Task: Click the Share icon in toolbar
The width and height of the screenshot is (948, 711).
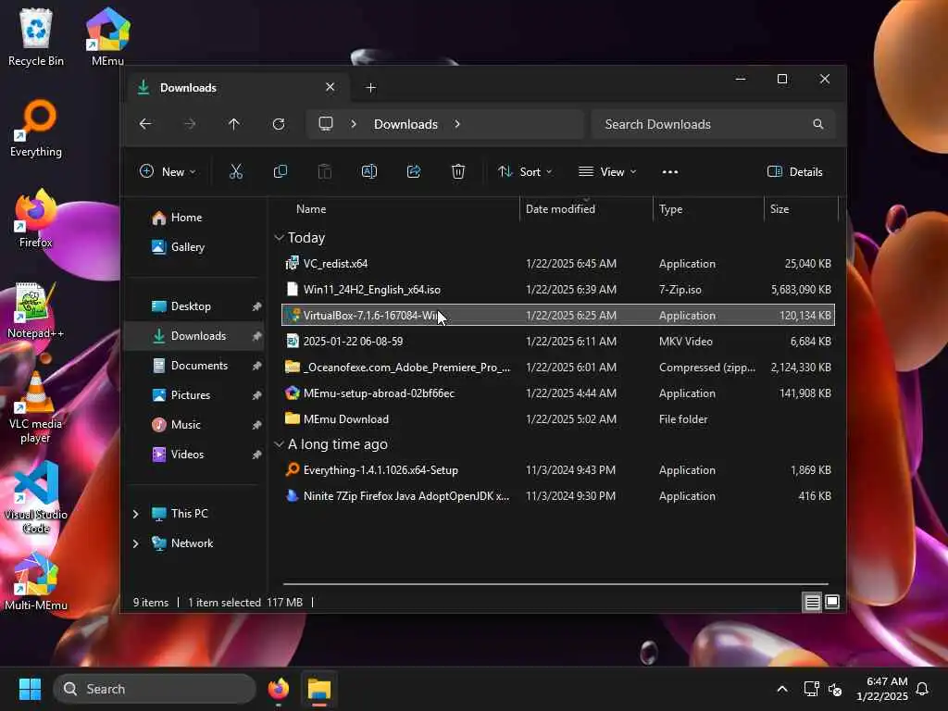Action: pos(414,171)
